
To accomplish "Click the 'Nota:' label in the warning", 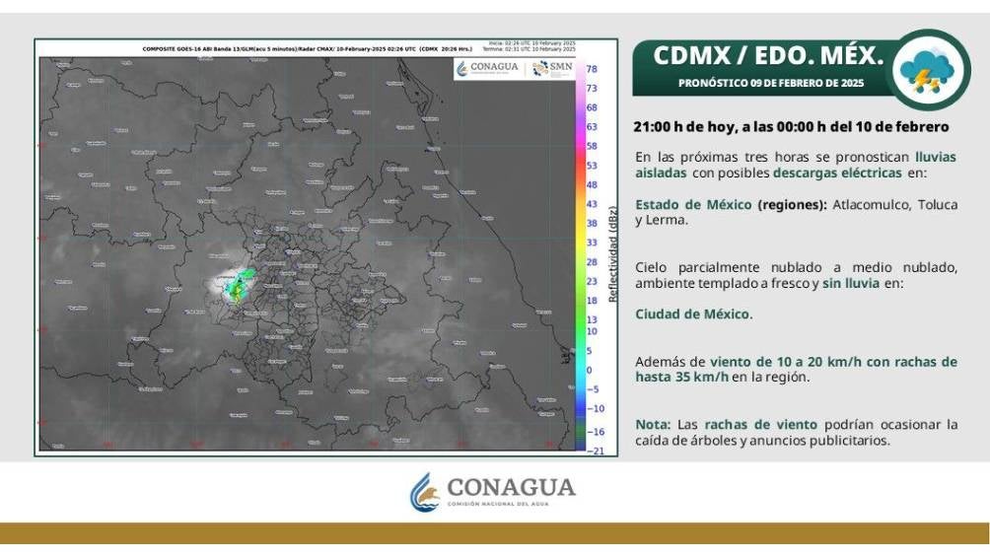I will click(653, 425).
